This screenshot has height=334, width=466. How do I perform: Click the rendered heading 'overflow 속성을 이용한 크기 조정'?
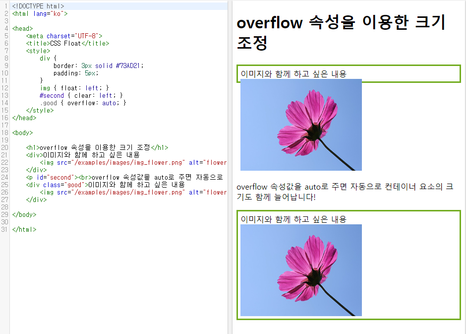[x=341, y=32]
